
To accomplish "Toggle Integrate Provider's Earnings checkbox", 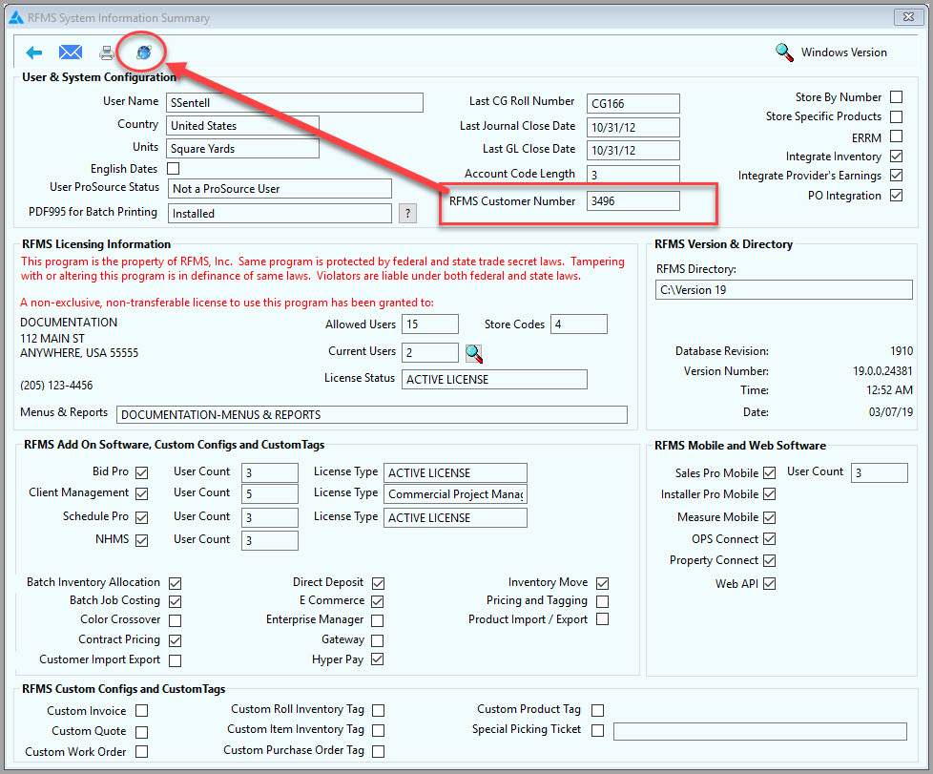I will point(896,175).
